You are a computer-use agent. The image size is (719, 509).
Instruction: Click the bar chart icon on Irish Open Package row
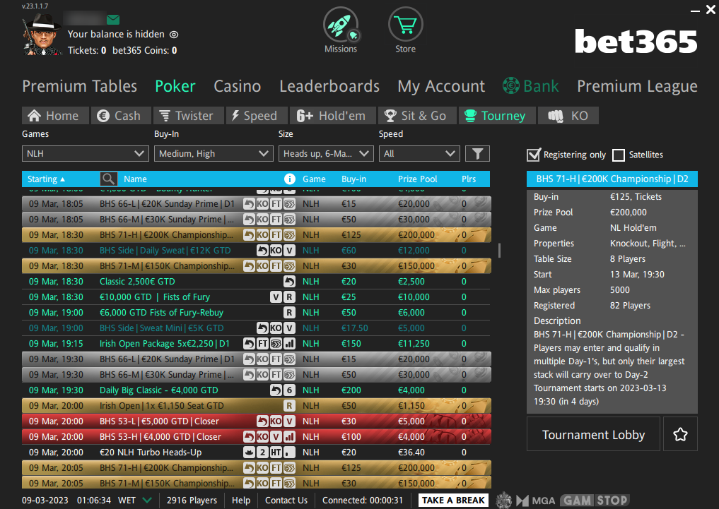click(289, 344)
